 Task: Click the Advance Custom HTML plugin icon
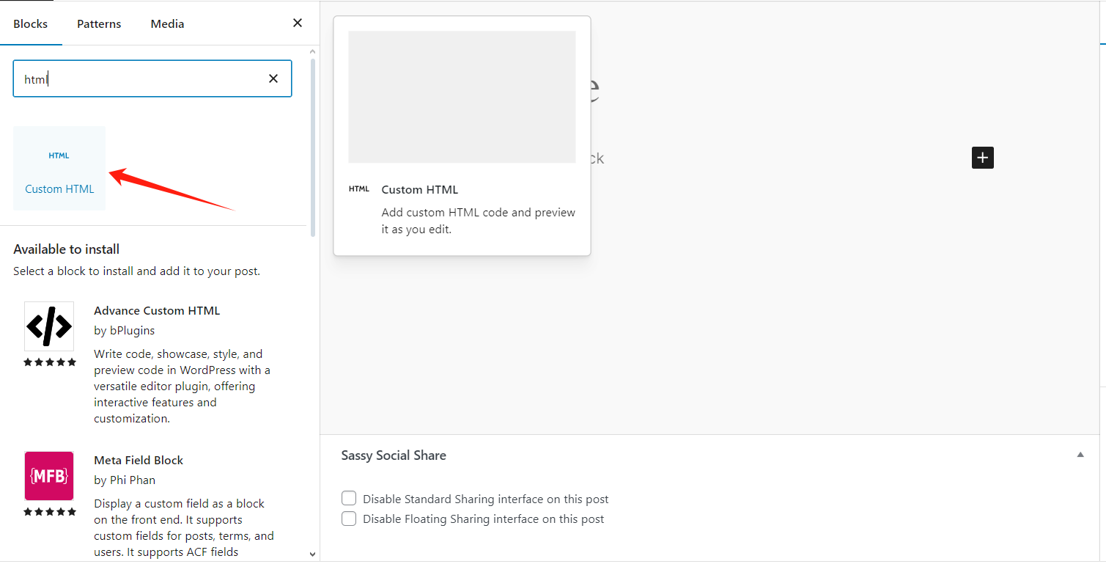point(49,326)
